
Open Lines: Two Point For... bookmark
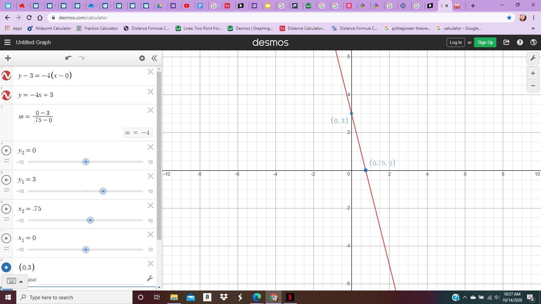pyautogui.click(x=199, y=28)
